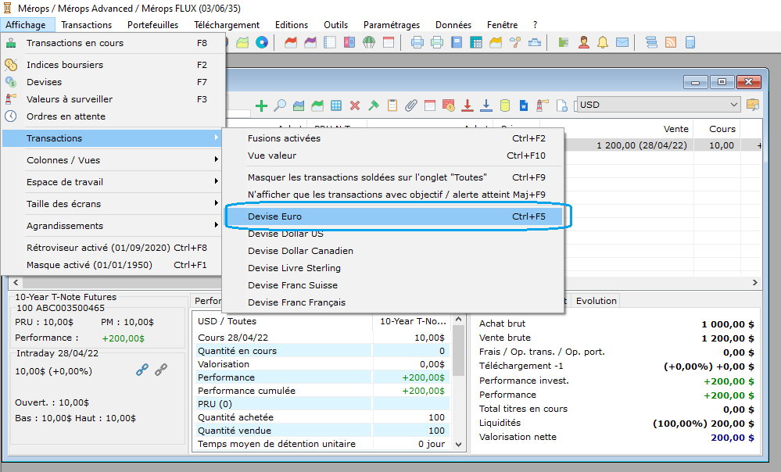Click the grey chain link icon
The width and height of the screenshot is (781, 472).
click(161, 370)
